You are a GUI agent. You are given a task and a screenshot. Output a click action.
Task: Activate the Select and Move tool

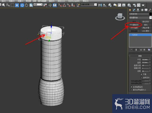click(22, 5)
